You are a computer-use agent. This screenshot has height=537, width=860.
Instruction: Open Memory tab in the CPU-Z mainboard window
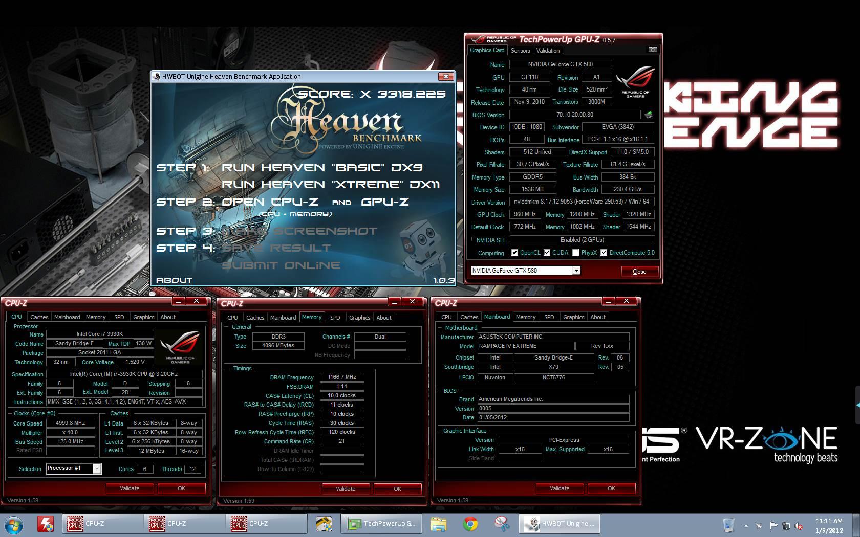pos(525,317)
